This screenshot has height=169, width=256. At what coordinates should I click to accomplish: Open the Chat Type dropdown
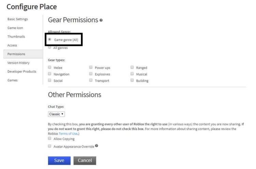click(56, 114)
